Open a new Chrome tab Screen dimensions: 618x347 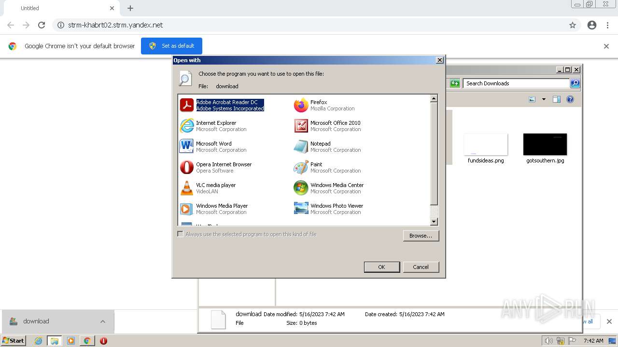coord(130,8)
